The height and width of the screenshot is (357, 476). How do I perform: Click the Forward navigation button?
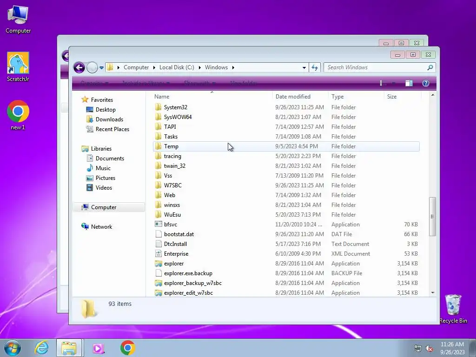pyautogui.click(x=92, y=67)
